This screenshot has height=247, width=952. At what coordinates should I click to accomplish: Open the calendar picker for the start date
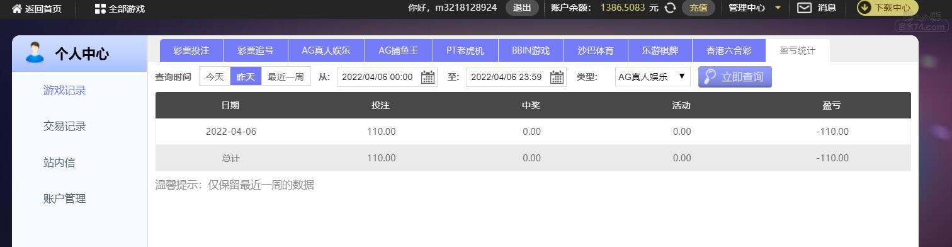[x=428, y=77]
